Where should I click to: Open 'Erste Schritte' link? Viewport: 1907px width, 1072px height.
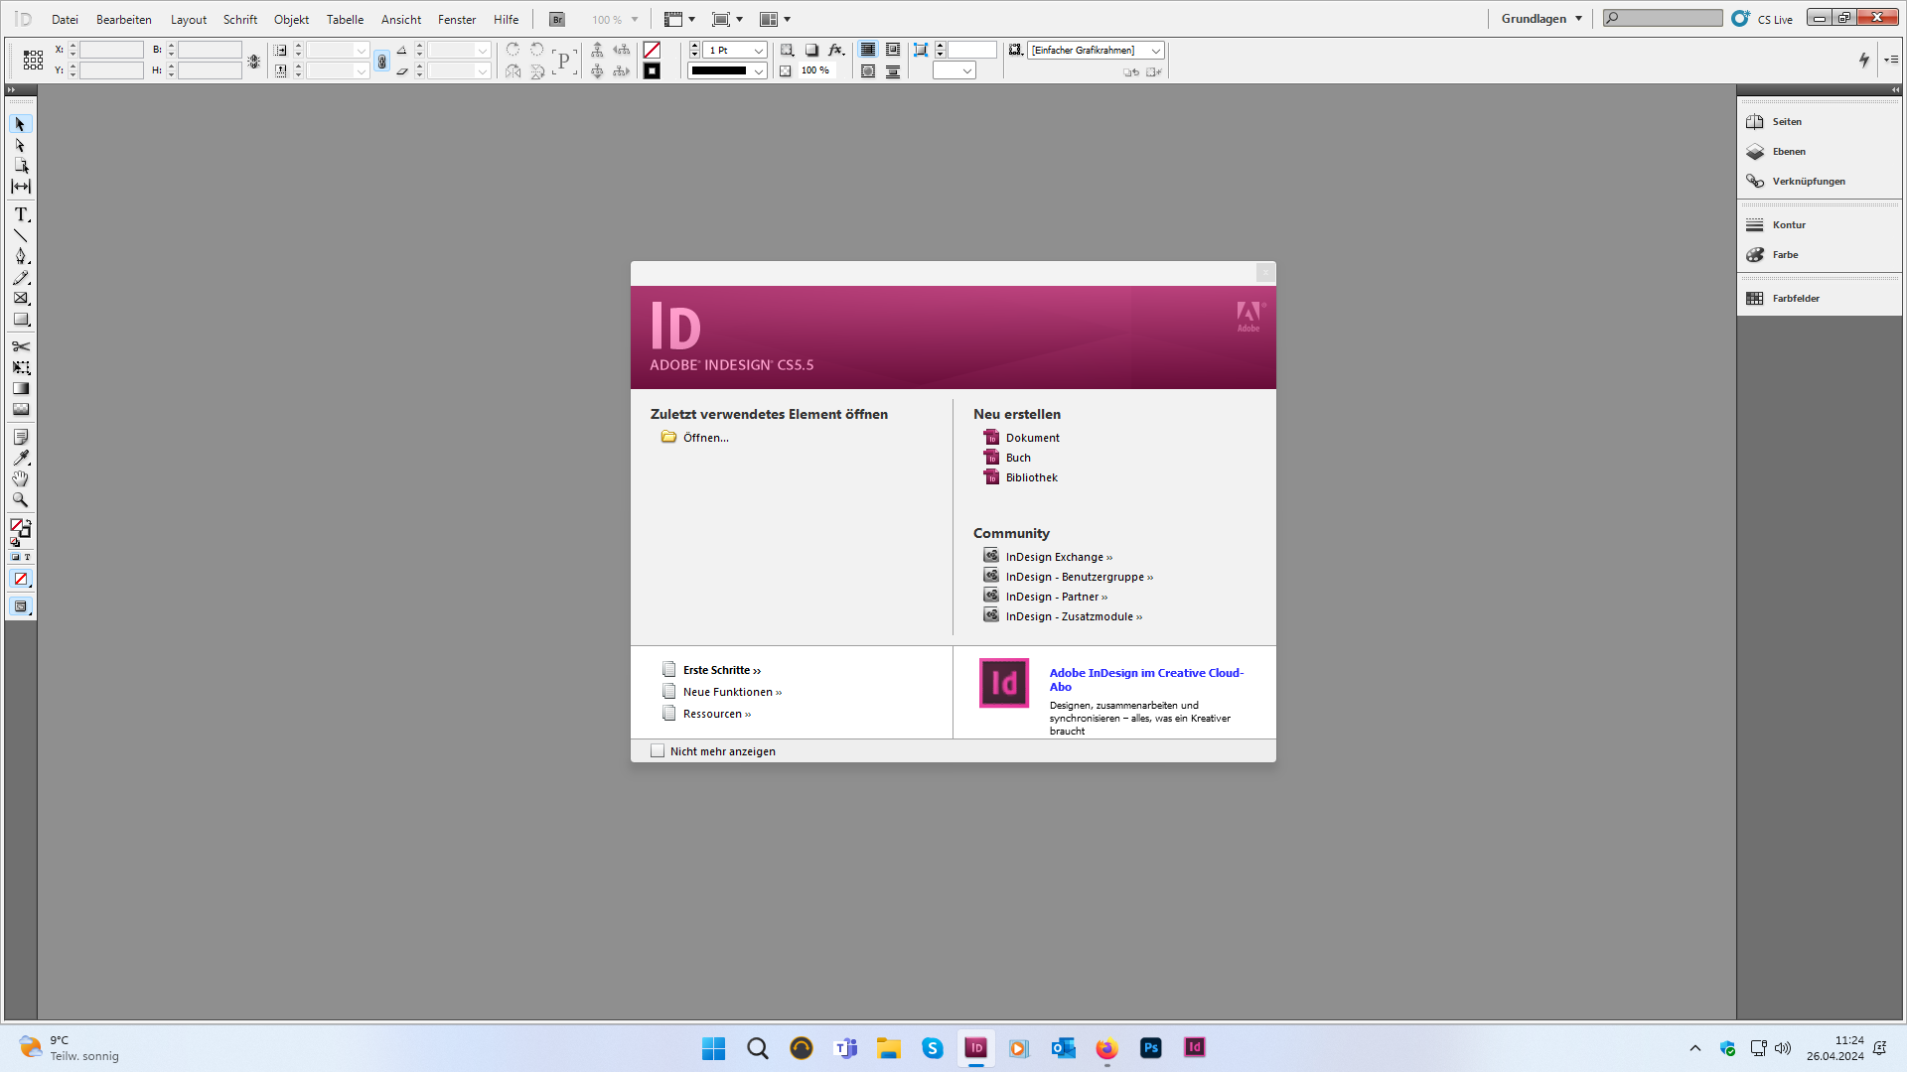[722, 670]
